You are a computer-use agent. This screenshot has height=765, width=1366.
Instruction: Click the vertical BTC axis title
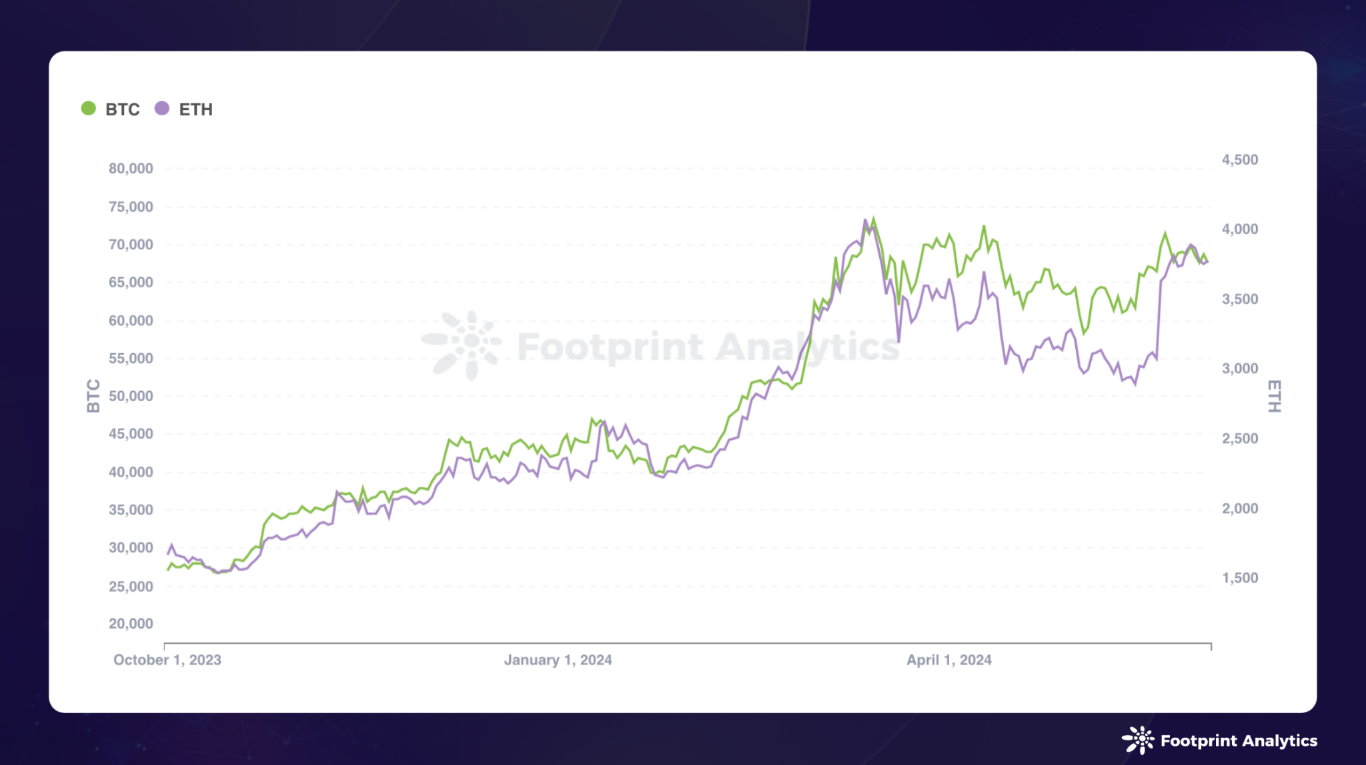93,396
